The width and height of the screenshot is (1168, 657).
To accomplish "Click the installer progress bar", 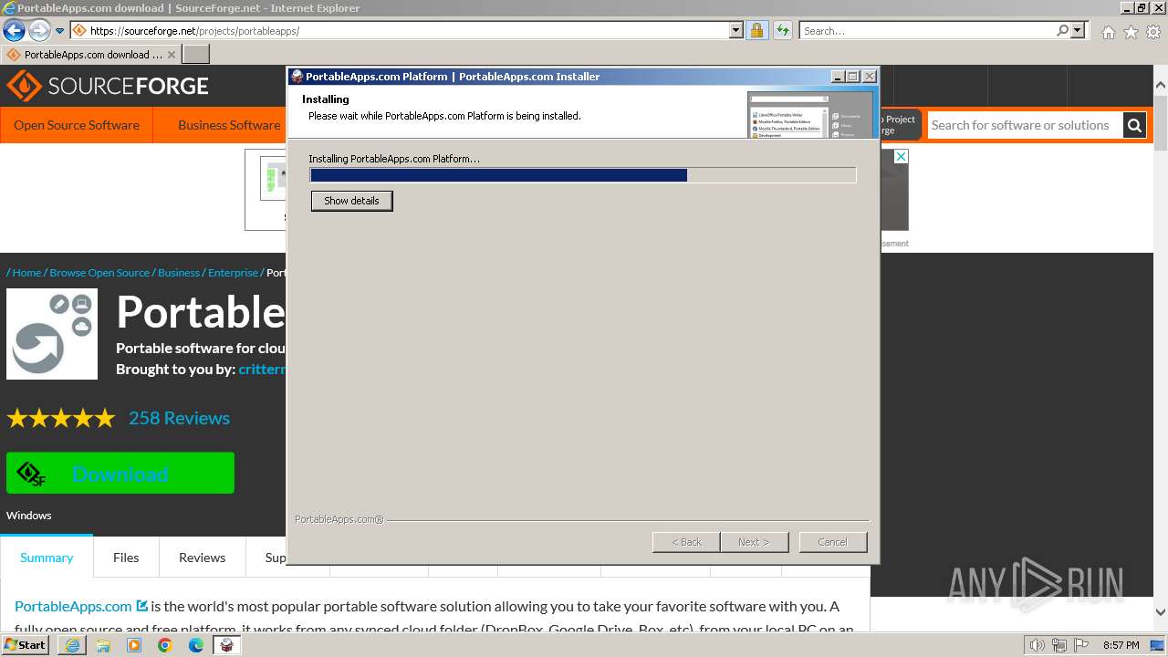I will pyautogui.click(x=583, y=175).
